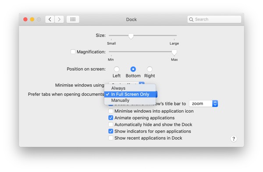The width and height of the screenshot is (263, 172).
Task: Go forward with the right chevron button
Action: (x=59, y=19)
